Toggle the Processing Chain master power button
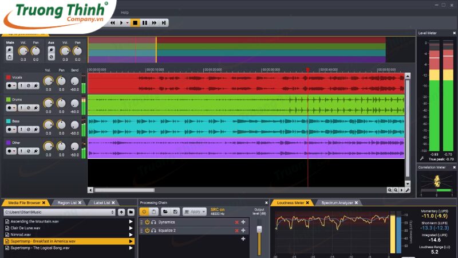The width and height of the screenshot is (458, 258). [144, 212]
